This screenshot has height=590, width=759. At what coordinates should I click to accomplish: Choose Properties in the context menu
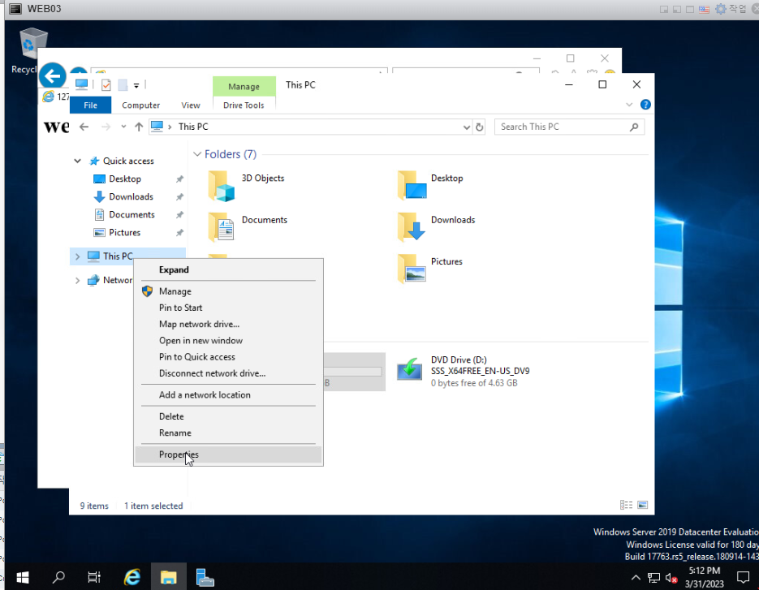coord(228,454)
